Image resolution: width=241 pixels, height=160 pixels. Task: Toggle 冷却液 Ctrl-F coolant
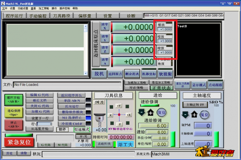tap(71, 124)
